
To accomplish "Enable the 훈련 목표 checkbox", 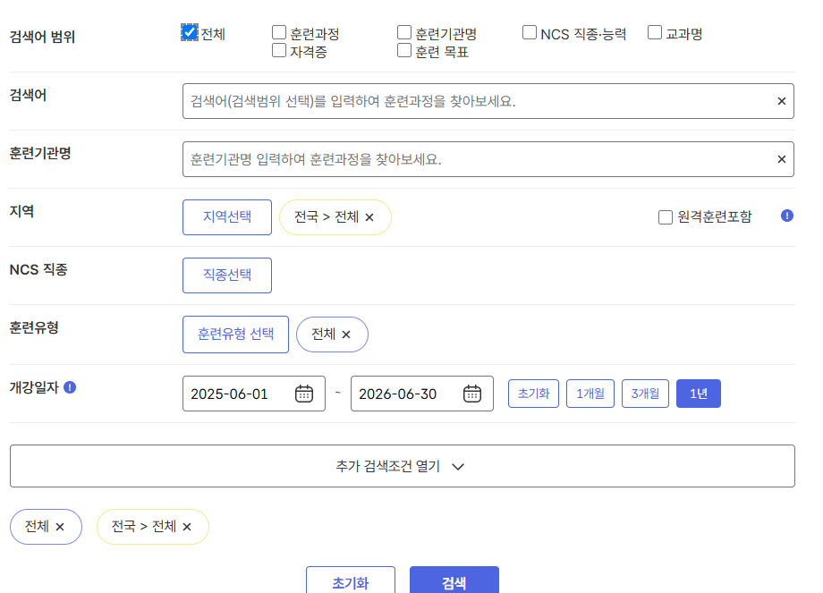I will [x=404, y=50].
